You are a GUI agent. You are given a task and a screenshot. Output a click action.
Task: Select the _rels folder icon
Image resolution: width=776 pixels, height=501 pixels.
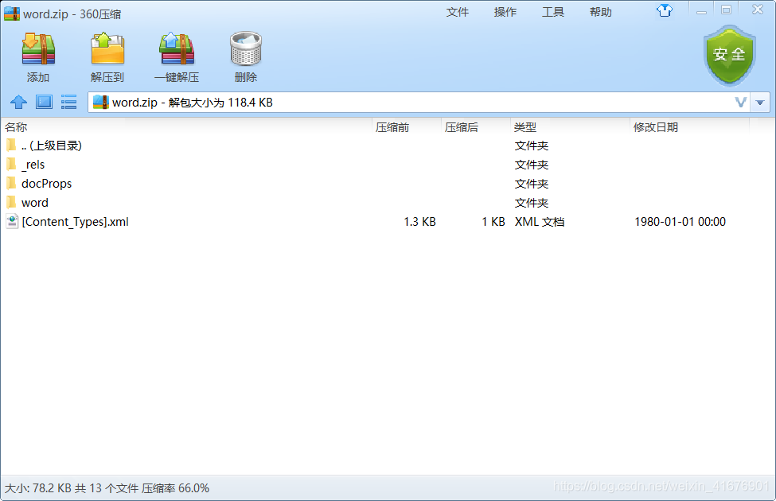tap(11, 164)
